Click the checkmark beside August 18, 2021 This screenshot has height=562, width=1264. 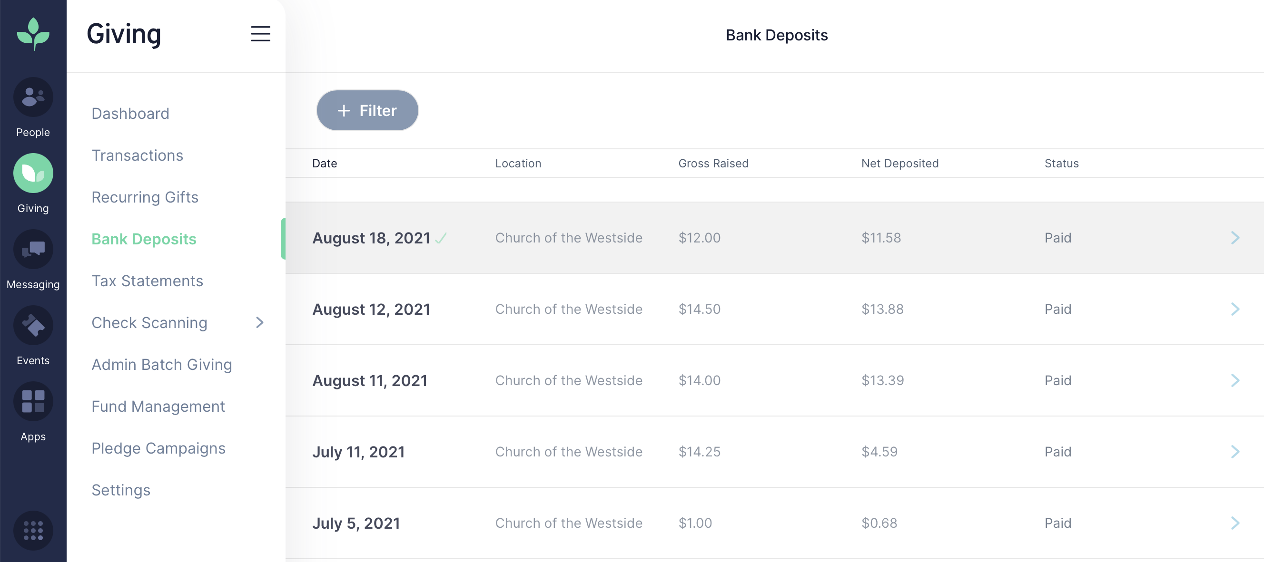[x=441, y=239]
